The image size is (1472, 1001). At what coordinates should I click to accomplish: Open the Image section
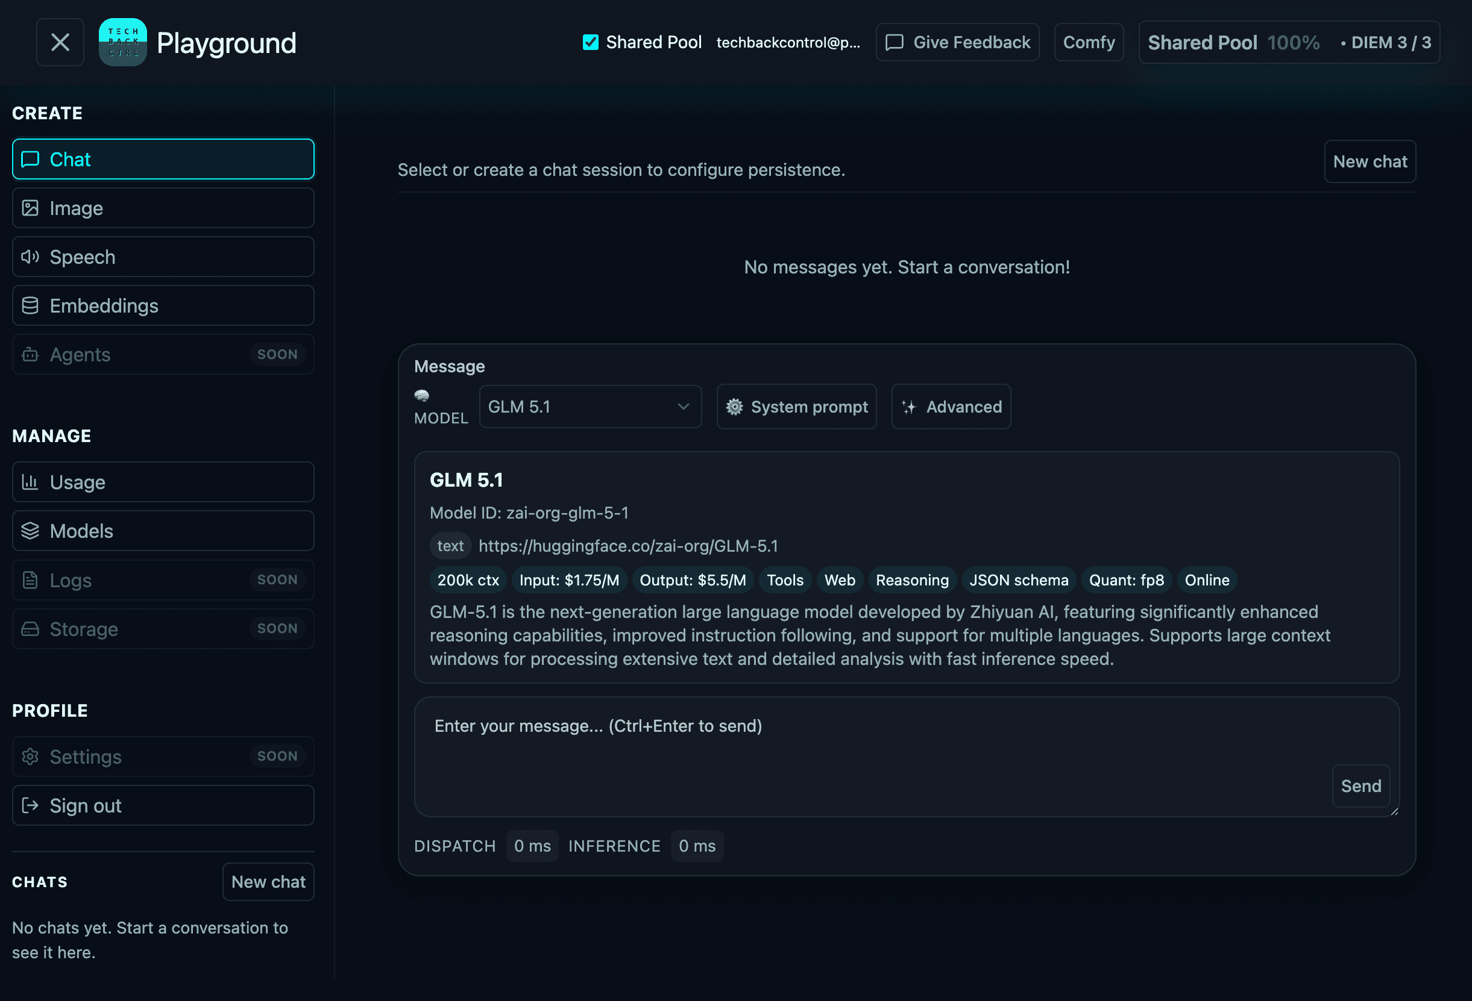point(163,208)
